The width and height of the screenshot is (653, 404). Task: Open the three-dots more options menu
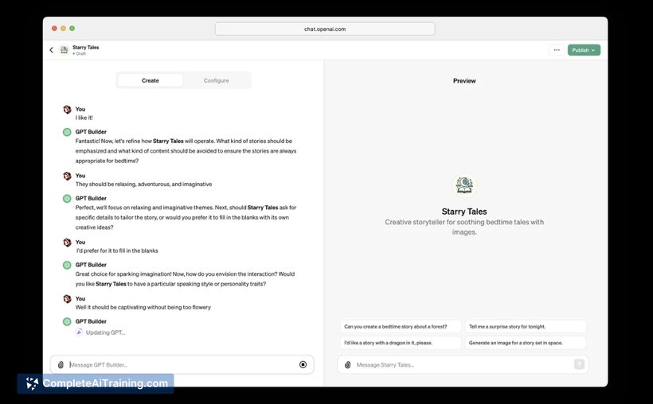tap(557, 50)
